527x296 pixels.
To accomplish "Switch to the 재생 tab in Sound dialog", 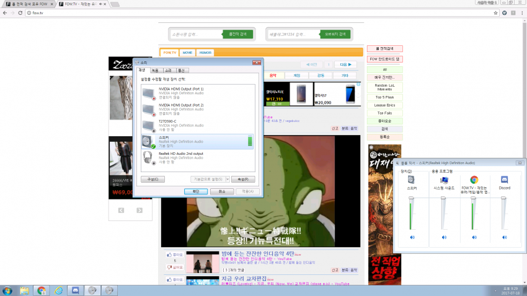I will (142, 70).
